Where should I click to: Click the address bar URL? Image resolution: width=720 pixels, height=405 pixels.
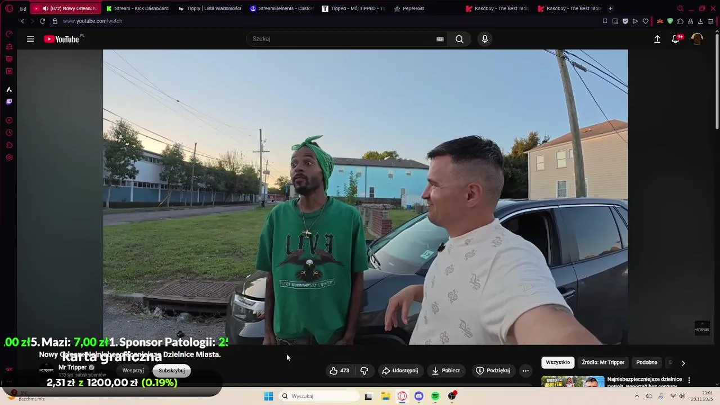tap(92, 21)
